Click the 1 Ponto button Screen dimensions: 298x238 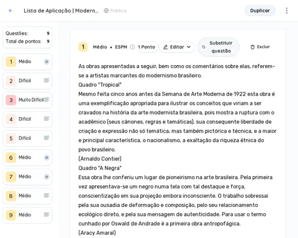[148, 47]
